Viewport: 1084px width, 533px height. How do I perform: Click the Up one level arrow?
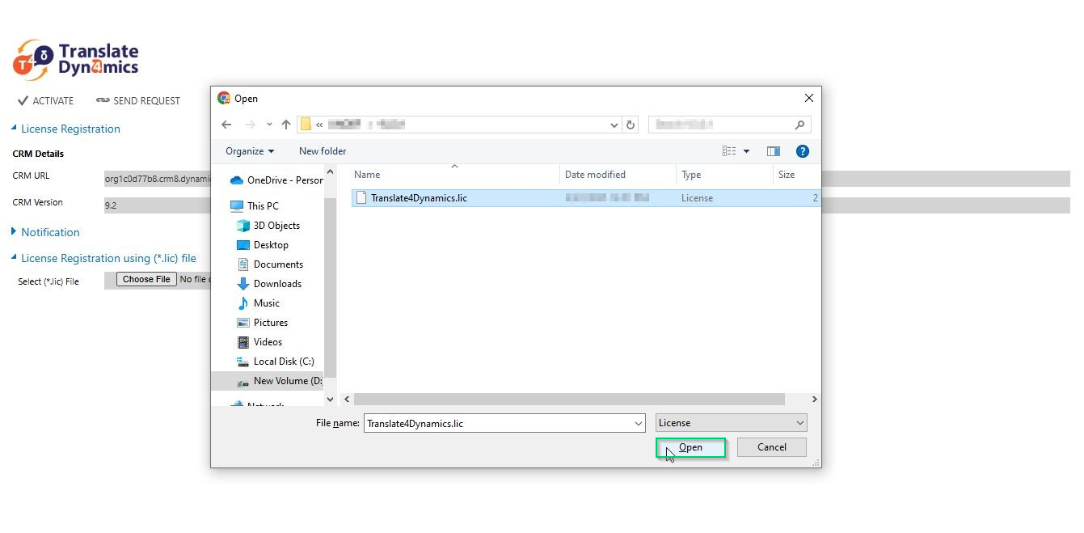[286, 125]
